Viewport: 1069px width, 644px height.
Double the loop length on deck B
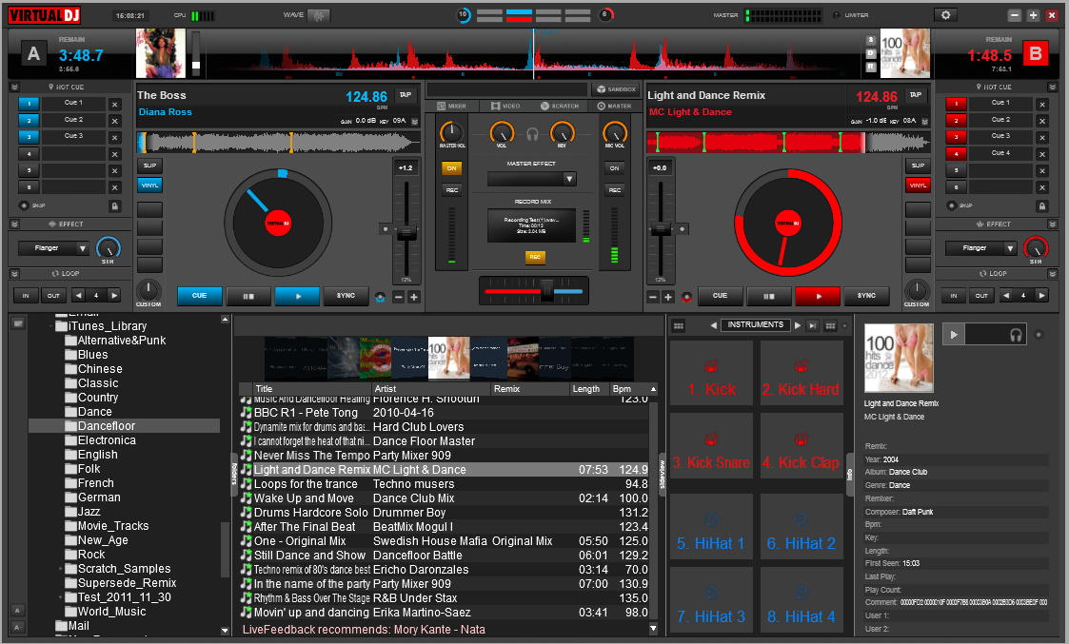(x=1041, y=296)
